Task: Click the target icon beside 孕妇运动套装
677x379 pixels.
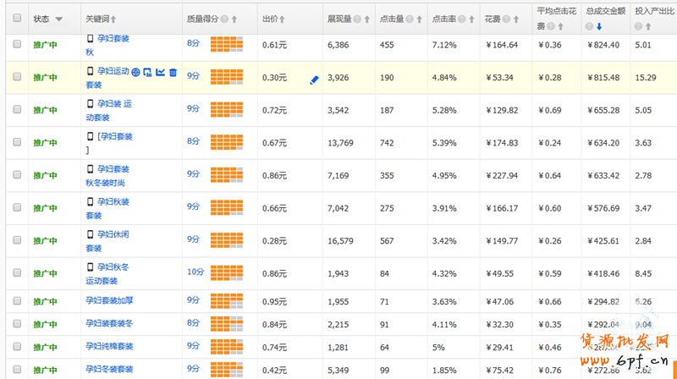Action: (x=136, y=72)
